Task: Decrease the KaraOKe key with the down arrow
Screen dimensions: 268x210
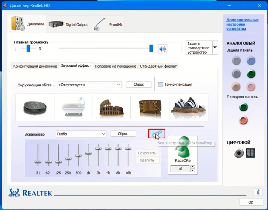Action: coord(193,170)
